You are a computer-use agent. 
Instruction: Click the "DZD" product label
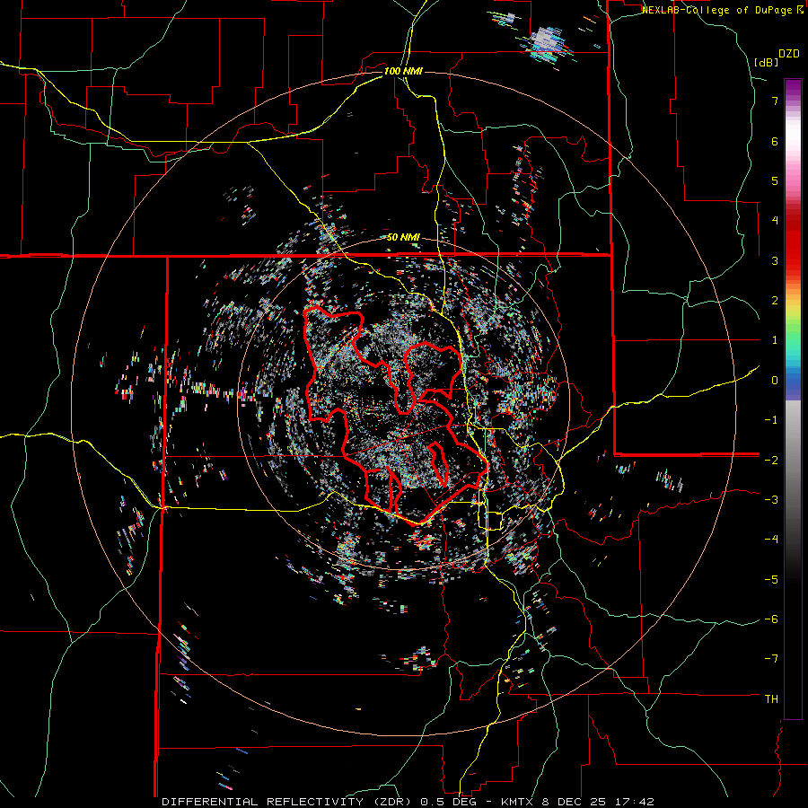pyautogui.click(x=789, y=54)
